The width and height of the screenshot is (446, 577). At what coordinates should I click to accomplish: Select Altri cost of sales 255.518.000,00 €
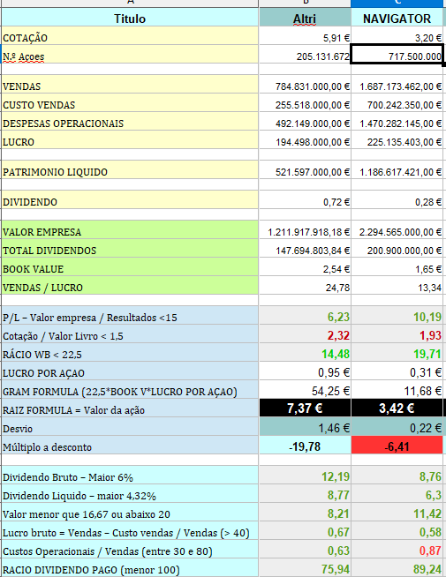tap(305, 104)
